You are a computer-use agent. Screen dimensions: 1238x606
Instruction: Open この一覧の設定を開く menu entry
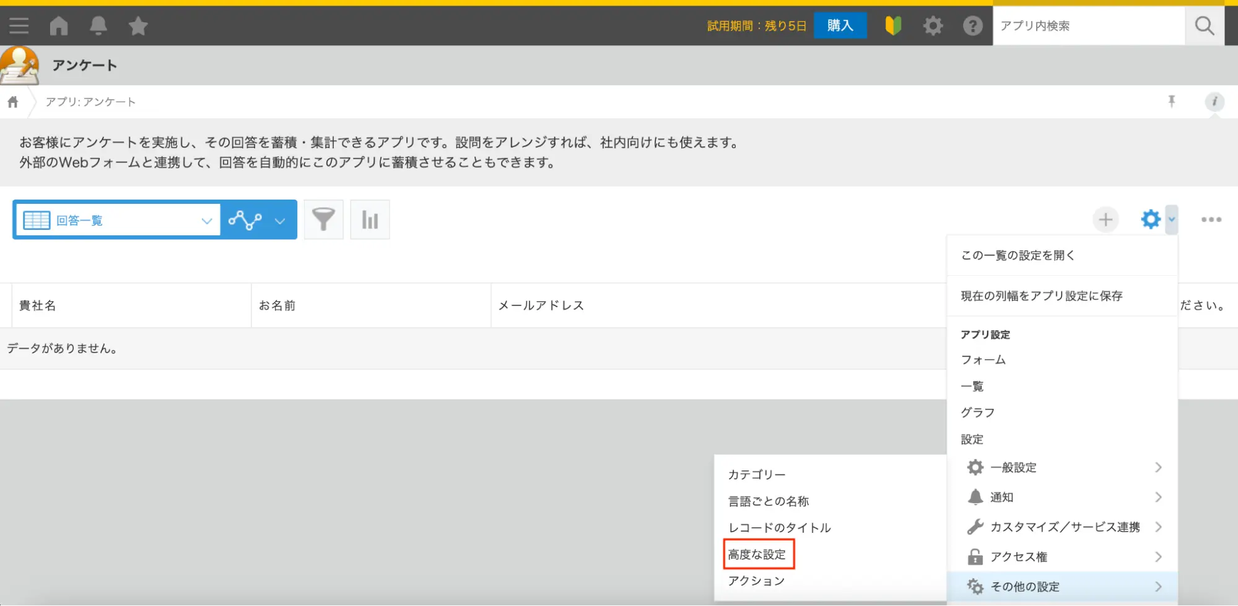click(1018, 255)
